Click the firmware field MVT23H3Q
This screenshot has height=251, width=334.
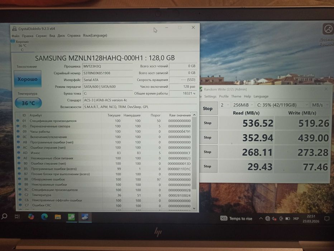click(x=108, y=66)
